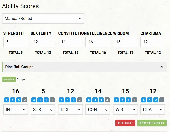Select the Constitution score input field

click(70, 42)
